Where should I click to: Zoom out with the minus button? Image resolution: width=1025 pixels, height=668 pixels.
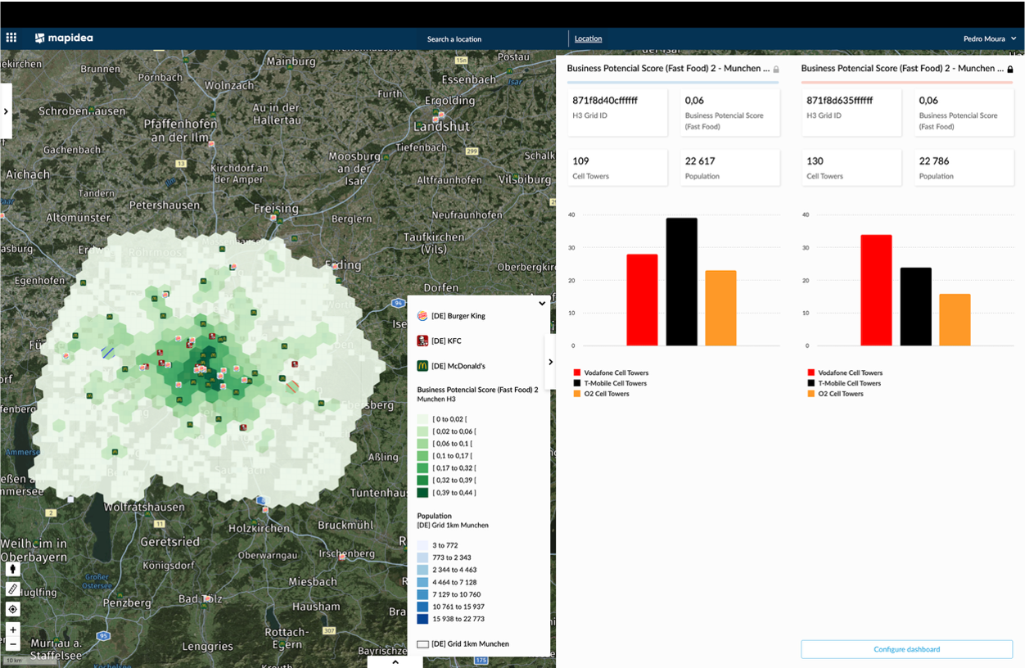coord(12,645)
